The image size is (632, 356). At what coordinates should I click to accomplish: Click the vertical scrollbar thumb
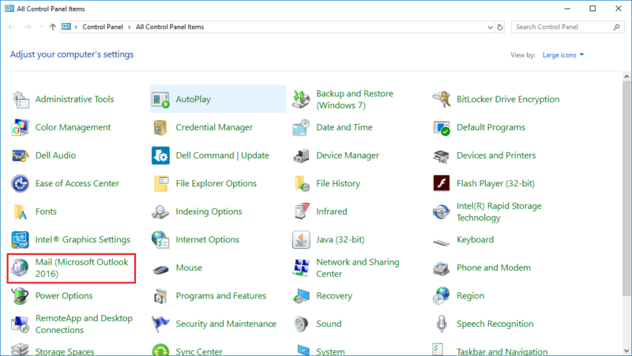tap(626, 188)
